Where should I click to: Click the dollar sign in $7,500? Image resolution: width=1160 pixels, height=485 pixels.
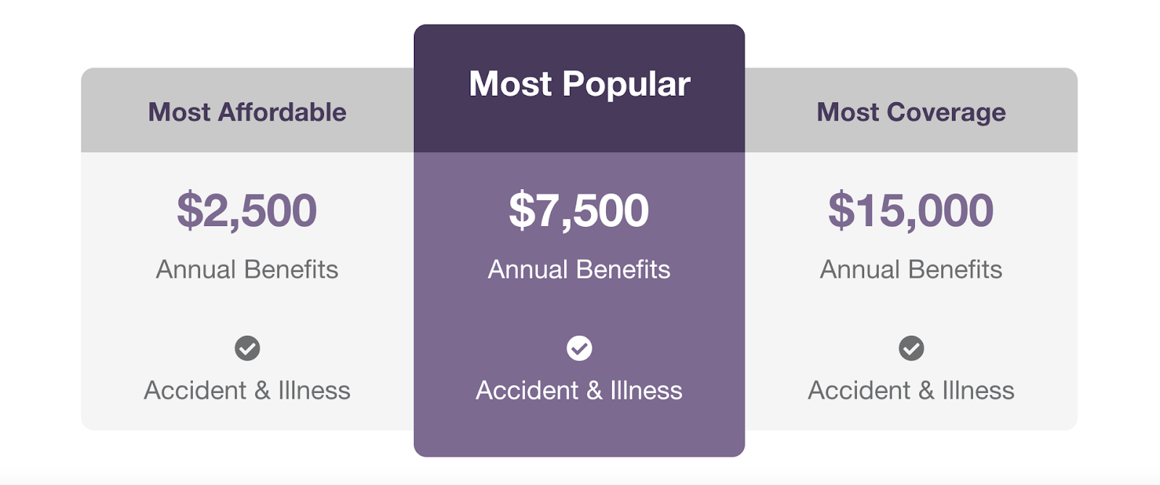click(522, 210)
